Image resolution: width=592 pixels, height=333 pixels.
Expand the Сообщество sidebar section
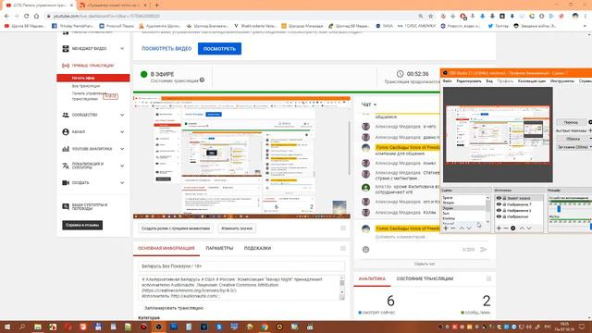[122, 115]
